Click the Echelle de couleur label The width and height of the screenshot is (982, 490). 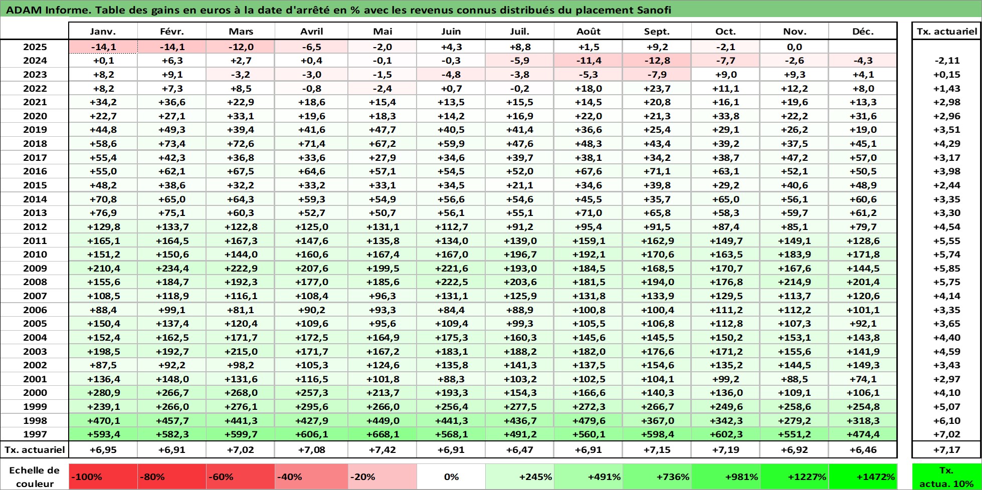[35, 476]
